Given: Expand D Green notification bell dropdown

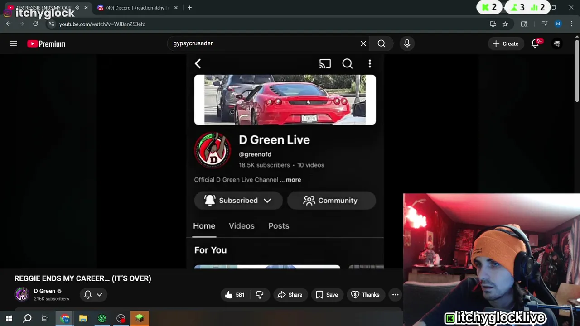Looking at the screenshot, I should (93, 295).
